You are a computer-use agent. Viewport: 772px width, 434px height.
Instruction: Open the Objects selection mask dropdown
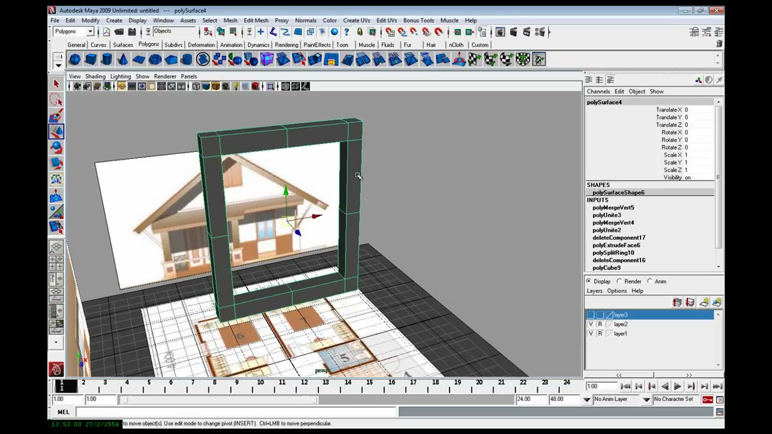pyautogui.click(x=174, y=32)
